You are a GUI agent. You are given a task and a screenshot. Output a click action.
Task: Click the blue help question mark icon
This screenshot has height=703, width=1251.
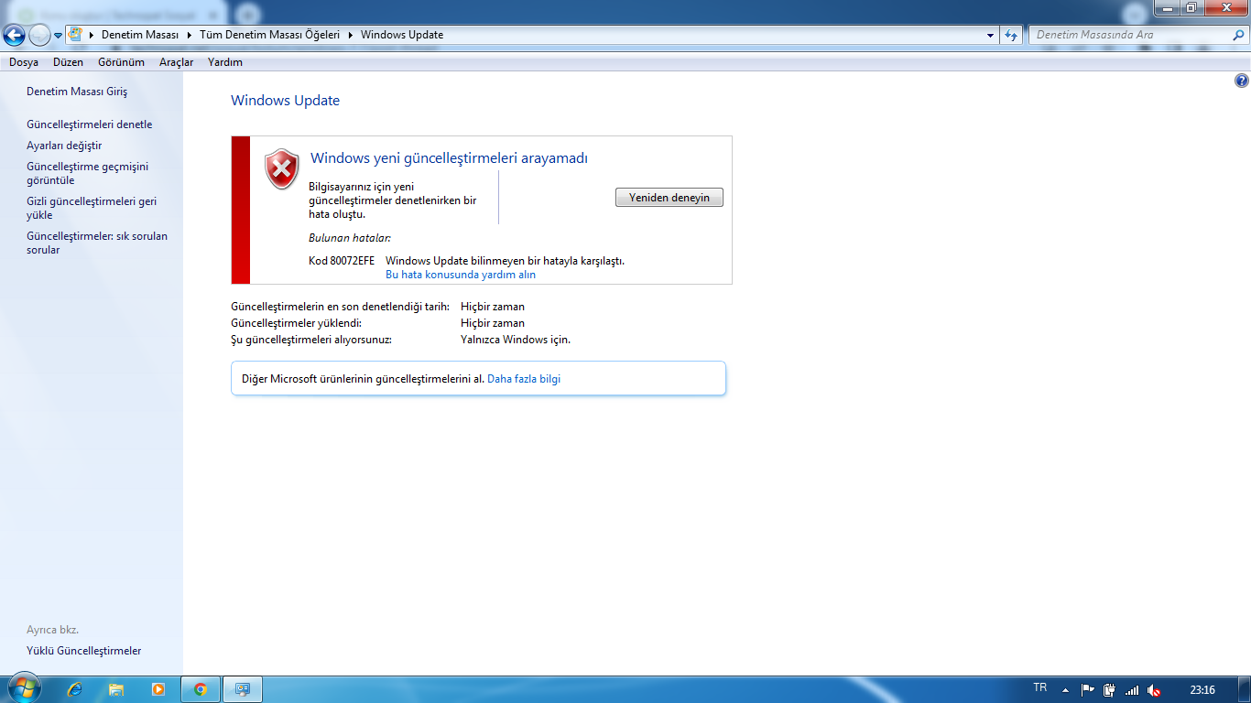click(1242, 81)
